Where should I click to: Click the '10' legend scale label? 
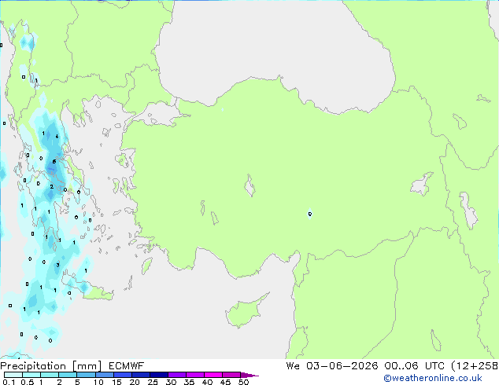coord(98,382)
